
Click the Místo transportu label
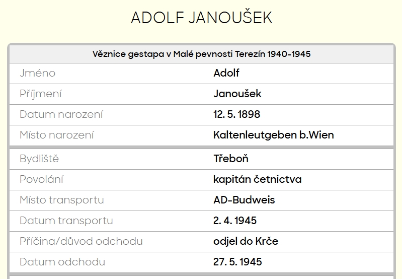click(62, 200)
